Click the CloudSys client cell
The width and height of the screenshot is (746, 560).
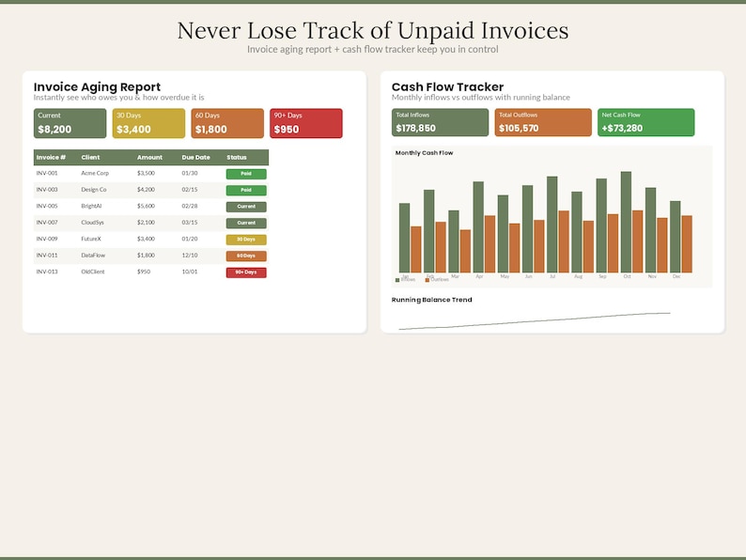(92, 222)
